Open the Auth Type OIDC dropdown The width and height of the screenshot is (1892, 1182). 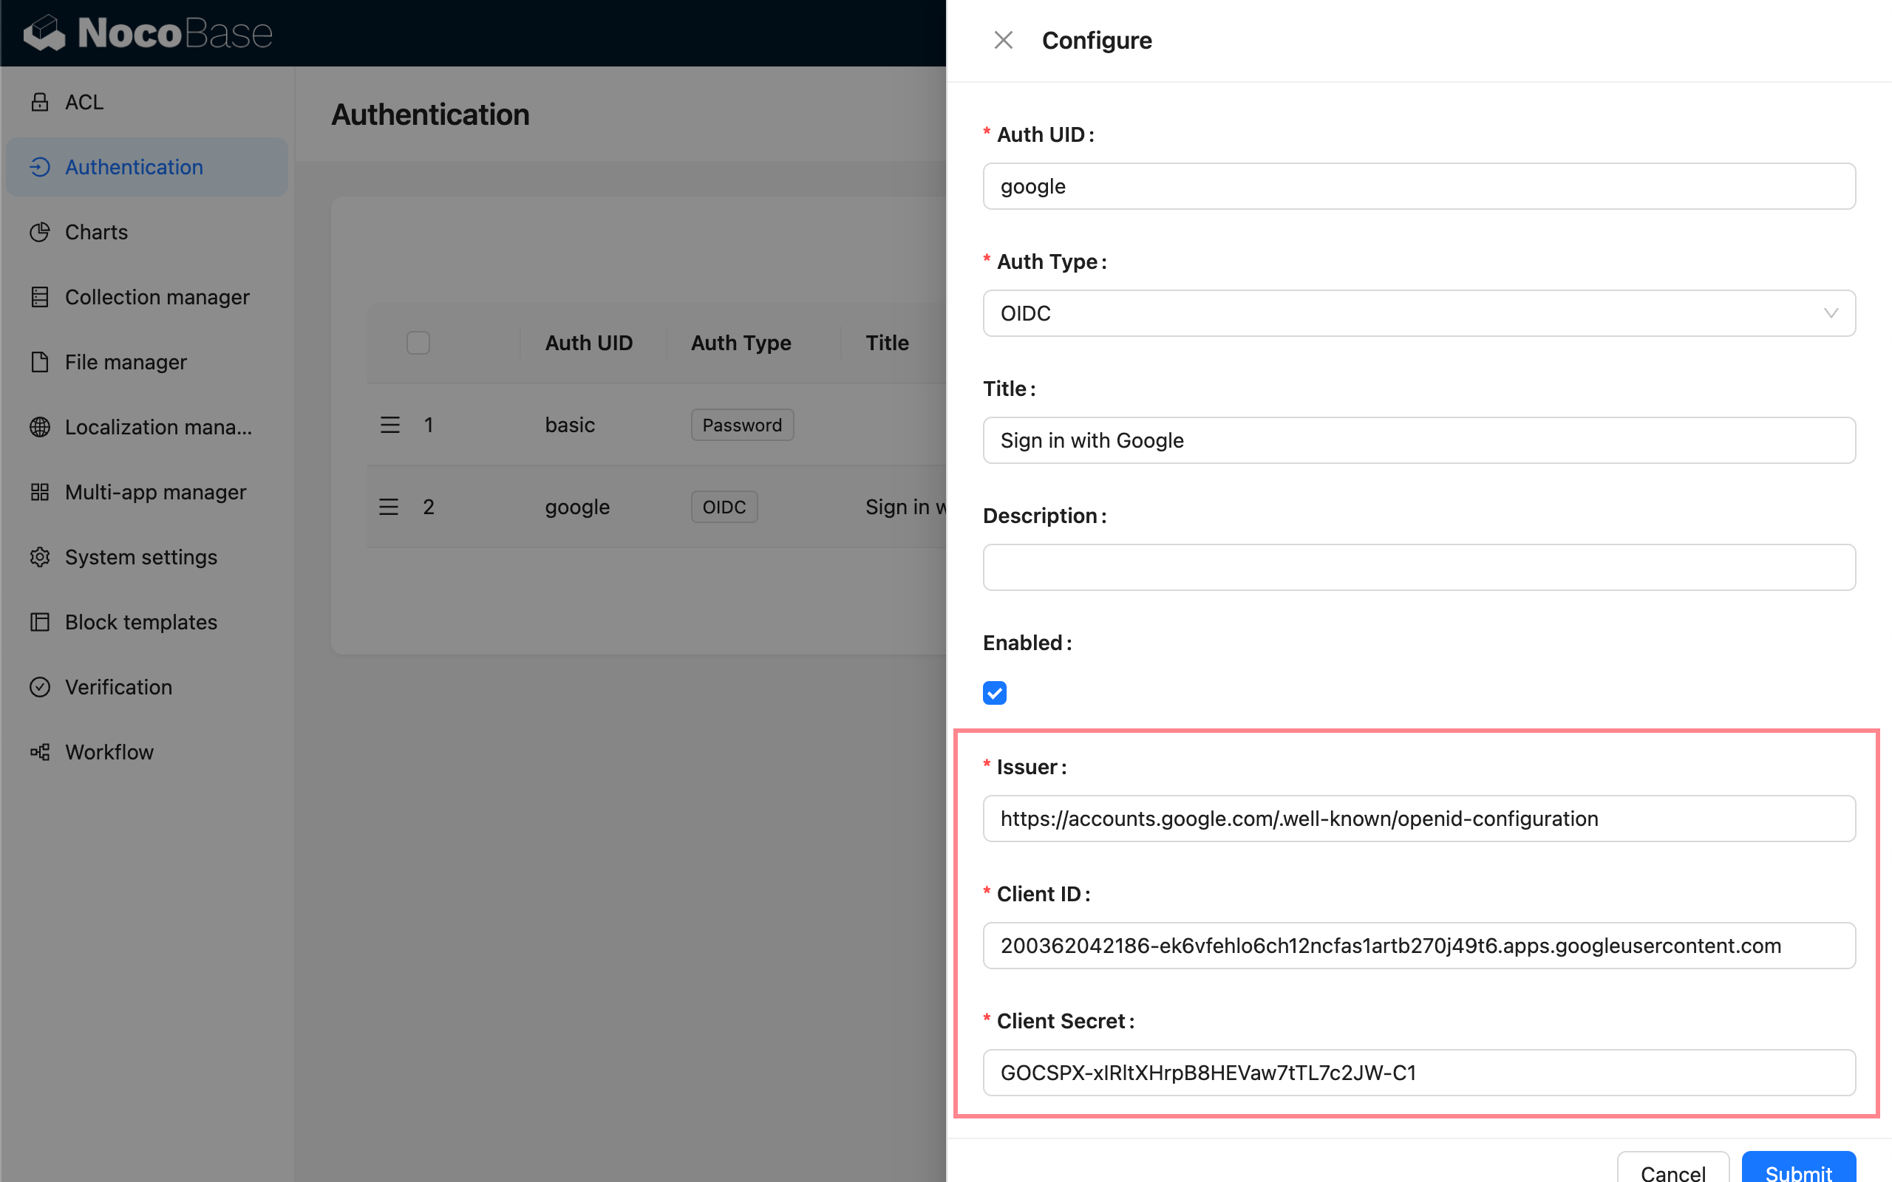(x=1407, y=313)
